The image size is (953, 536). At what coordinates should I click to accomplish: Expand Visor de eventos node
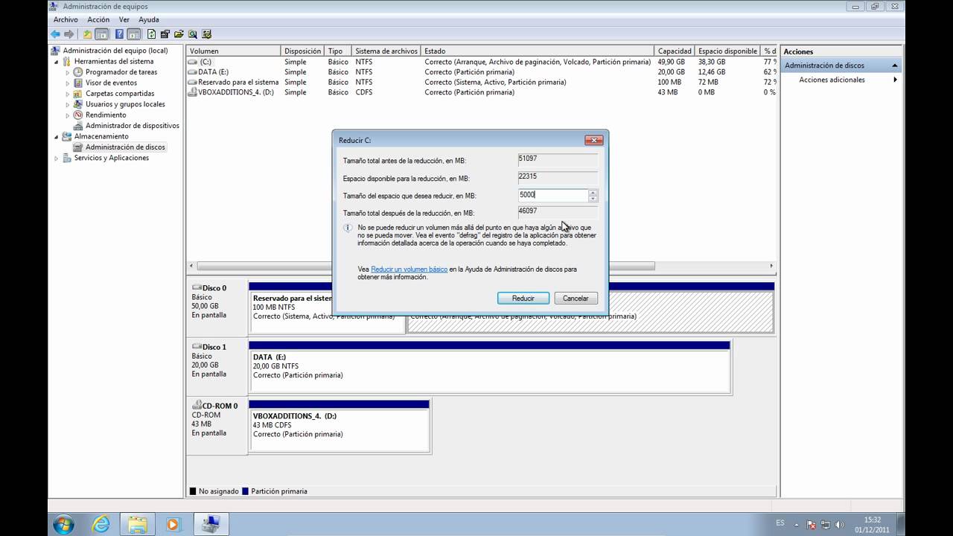pyautogui.click(x=68, y=83)
